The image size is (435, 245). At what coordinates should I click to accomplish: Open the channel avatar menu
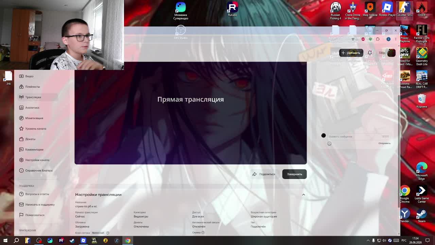(391, 53)
